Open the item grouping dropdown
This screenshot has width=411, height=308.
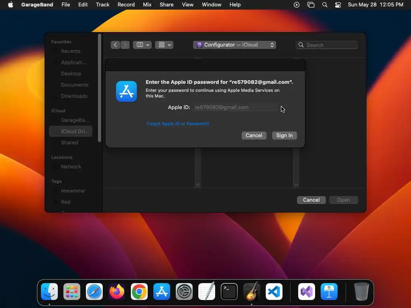click(x=164, y=45)
